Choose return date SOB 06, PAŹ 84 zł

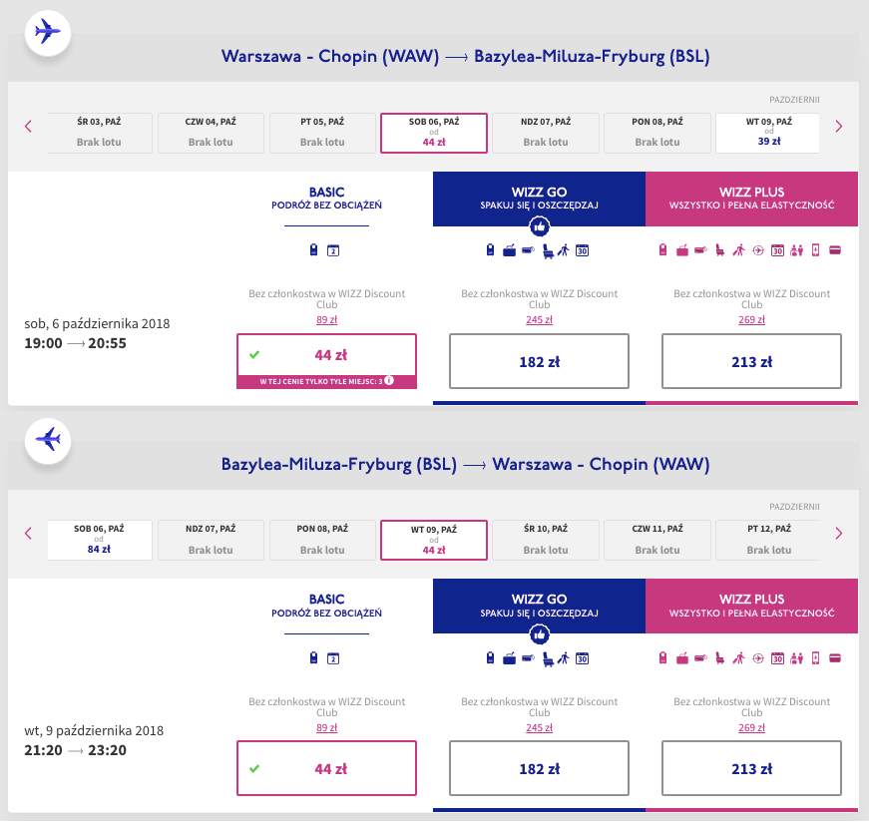(100, 540)
